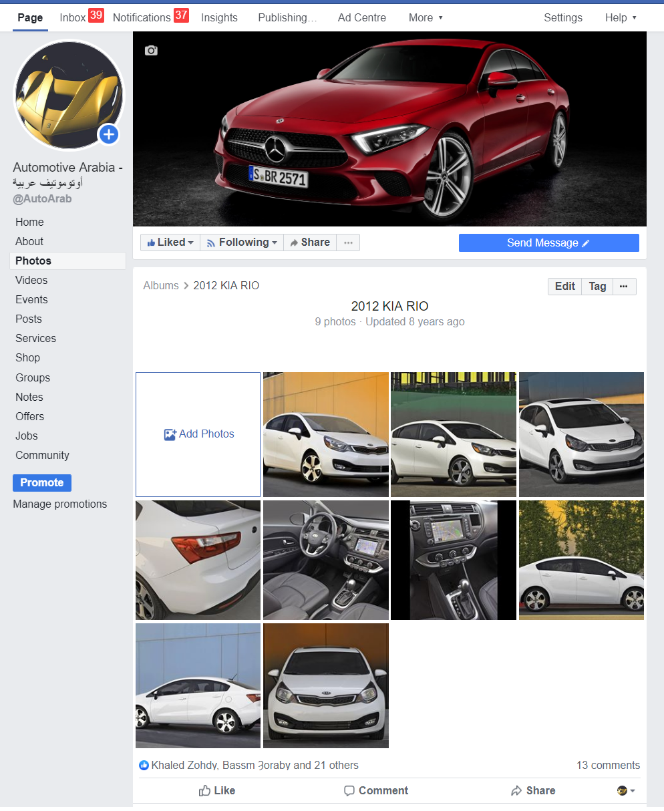The width and height of the screenshot is (664, 811).
Task: Open the white Kia photo with orange wall
Action: coord(326,434)
